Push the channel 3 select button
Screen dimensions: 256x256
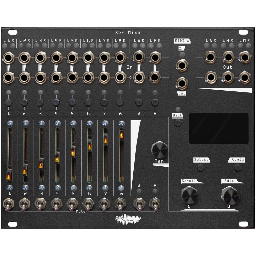40,103
